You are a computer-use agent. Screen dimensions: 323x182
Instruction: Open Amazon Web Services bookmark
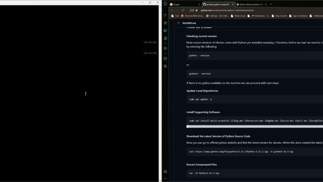pyautogui.click(x=192, y=16)
